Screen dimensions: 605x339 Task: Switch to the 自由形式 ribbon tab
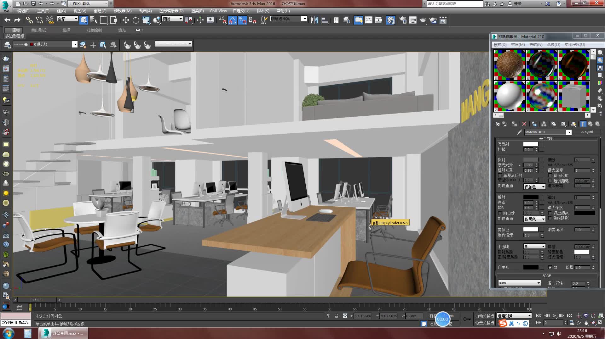pyautogui.click(x=39, y=30)
